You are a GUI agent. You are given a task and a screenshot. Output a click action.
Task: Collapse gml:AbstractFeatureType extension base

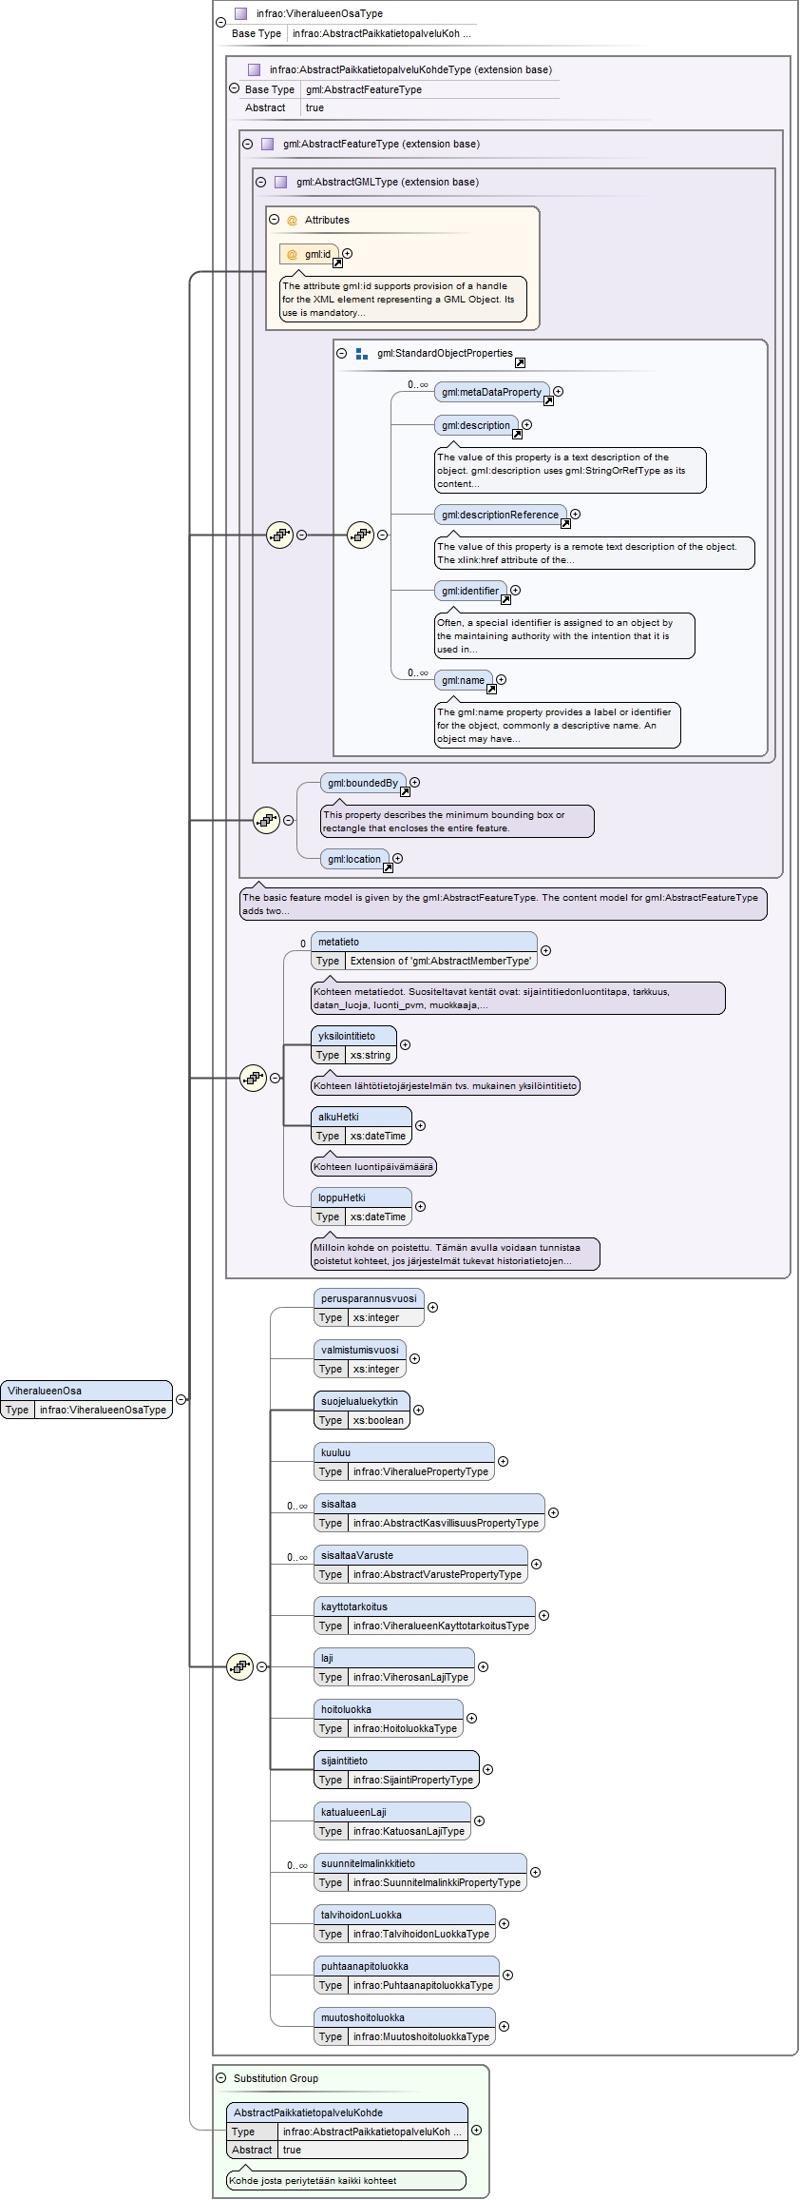tap(247, 144)
